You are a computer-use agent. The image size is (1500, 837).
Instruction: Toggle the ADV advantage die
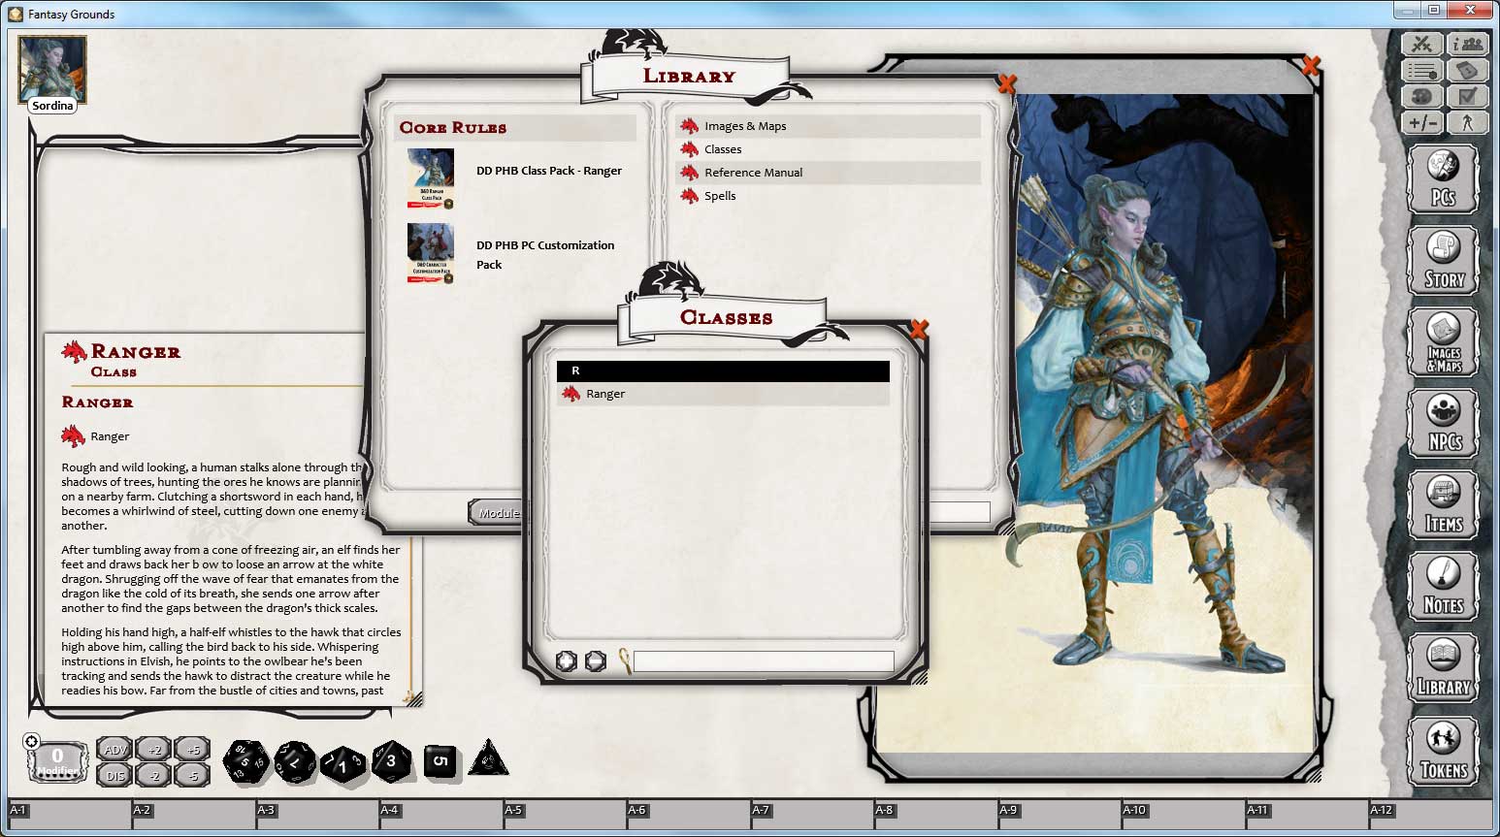coord(114,750)
